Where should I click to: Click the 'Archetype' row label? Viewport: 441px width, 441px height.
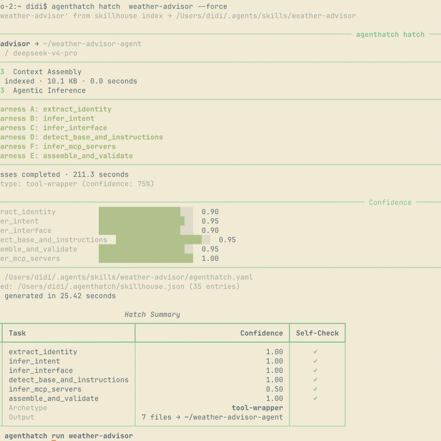(x=28, y=408)
